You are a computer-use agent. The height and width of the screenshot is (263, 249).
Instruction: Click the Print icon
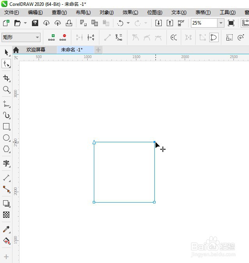tap(69, 23)
